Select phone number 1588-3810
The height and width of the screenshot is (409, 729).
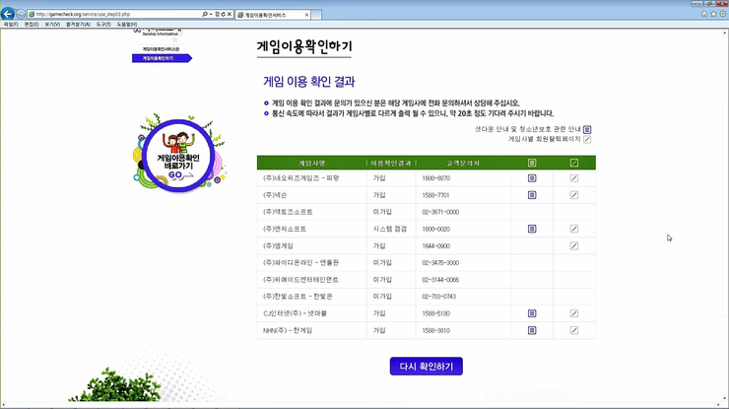(436, 330)
